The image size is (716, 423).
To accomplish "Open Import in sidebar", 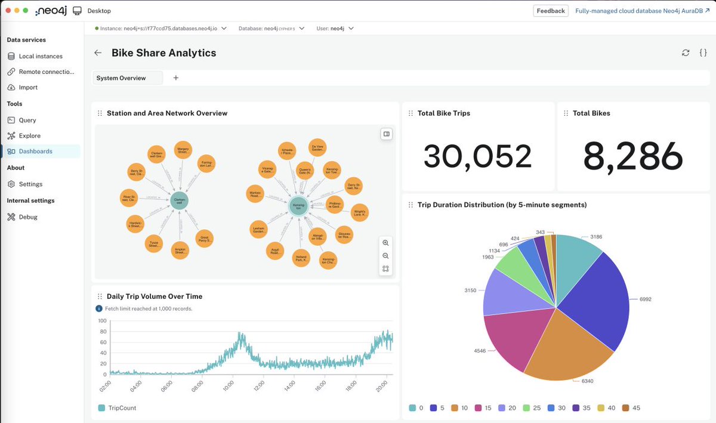I will (41, 87).
